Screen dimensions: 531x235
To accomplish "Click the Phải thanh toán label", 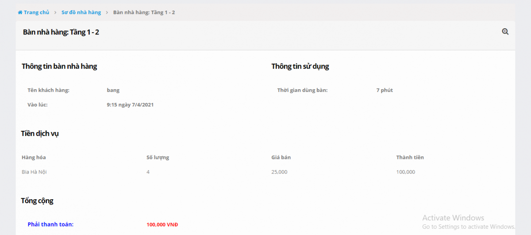I will click(x=50, y=224).
